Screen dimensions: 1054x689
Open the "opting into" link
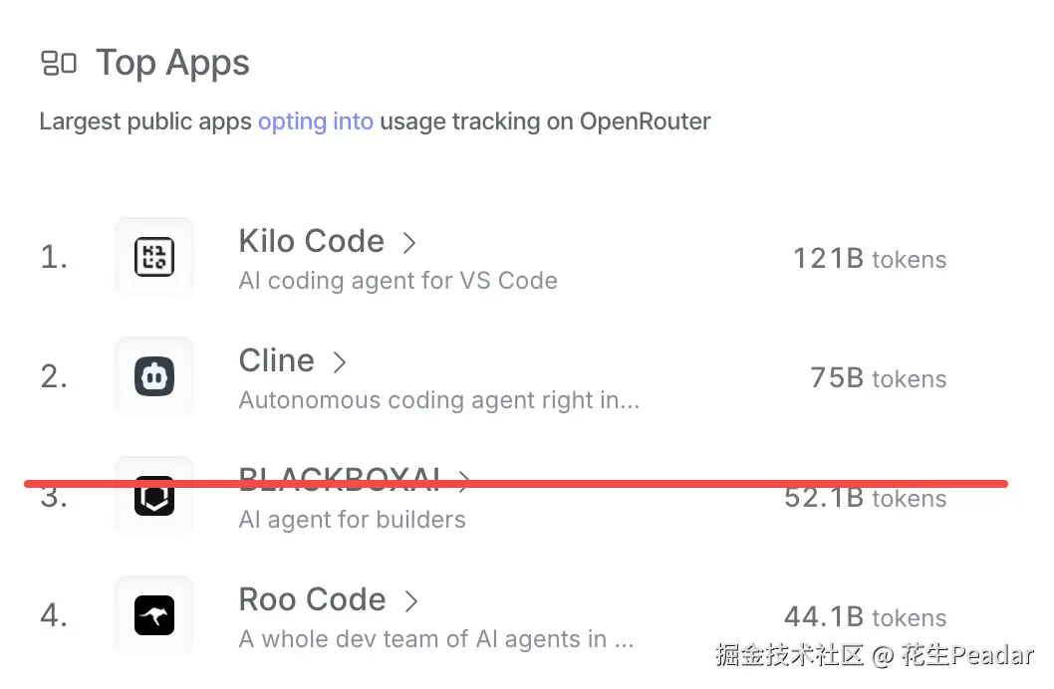315,121
